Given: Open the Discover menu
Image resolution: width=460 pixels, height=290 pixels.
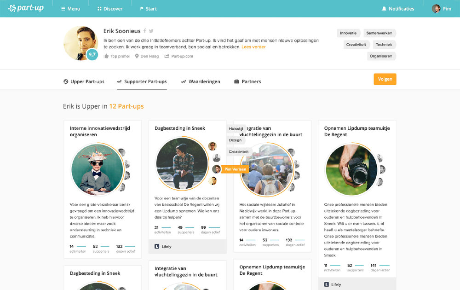Looking at the screenshot, I should (x=110, y=9).
